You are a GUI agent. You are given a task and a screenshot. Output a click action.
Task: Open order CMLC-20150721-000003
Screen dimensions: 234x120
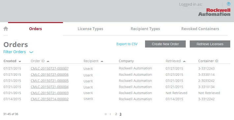(50, 93)
